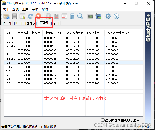Select the [区段] tab
Image resolution: width=155 pixels, height=130 pixels.
(x=44, y=23)
